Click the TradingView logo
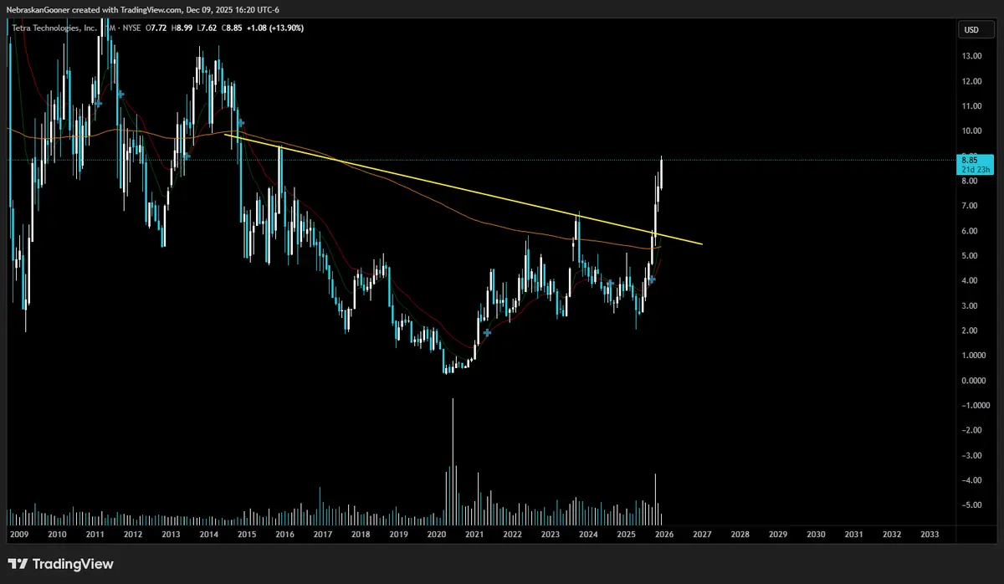The image size is (1004, 584). (60, 564)
